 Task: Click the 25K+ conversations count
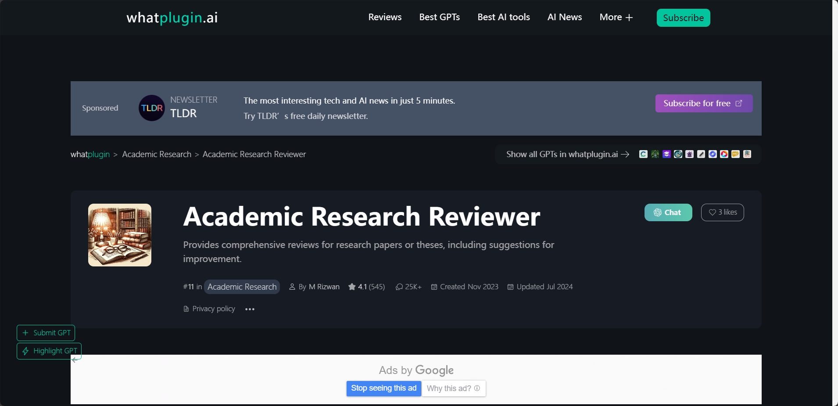coord(408,287)
